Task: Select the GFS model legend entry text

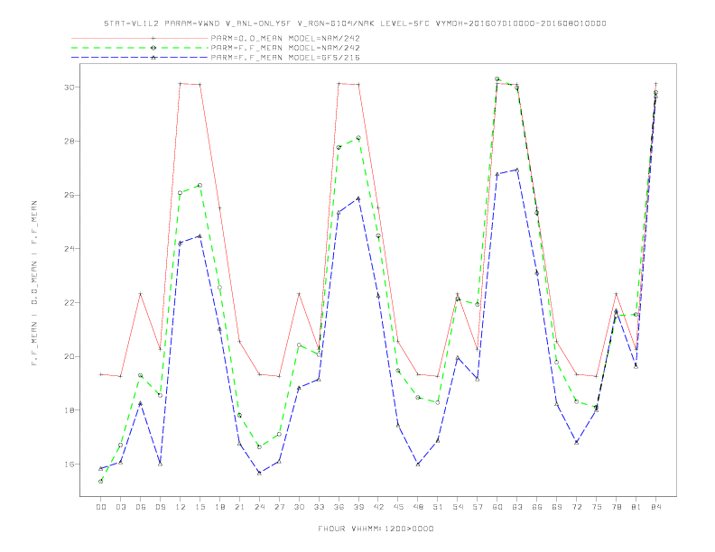Action: (x=285, y=58)
